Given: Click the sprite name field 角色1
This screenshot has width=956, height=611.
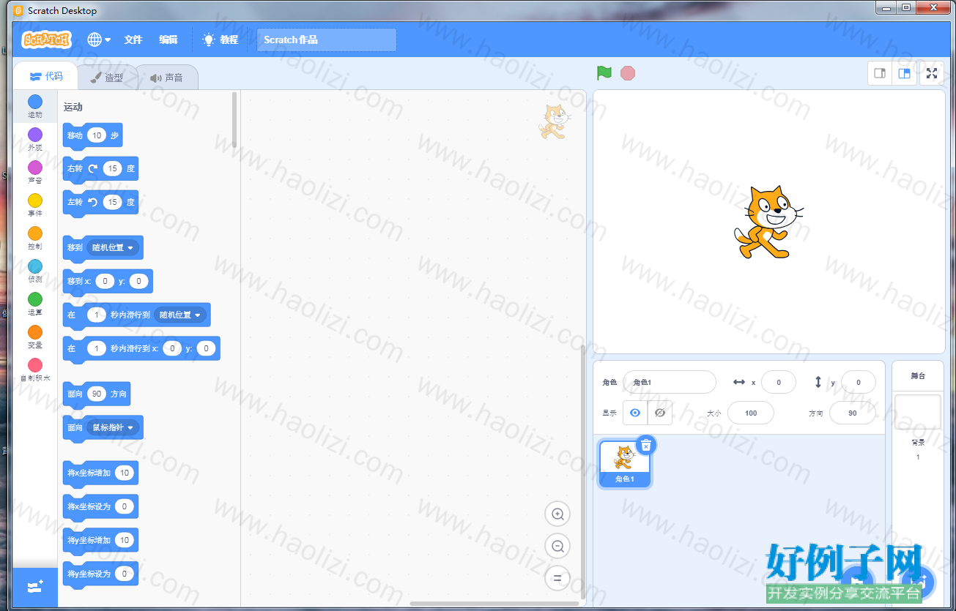Looking at the screenshot, I should click(x=670, y=382).
